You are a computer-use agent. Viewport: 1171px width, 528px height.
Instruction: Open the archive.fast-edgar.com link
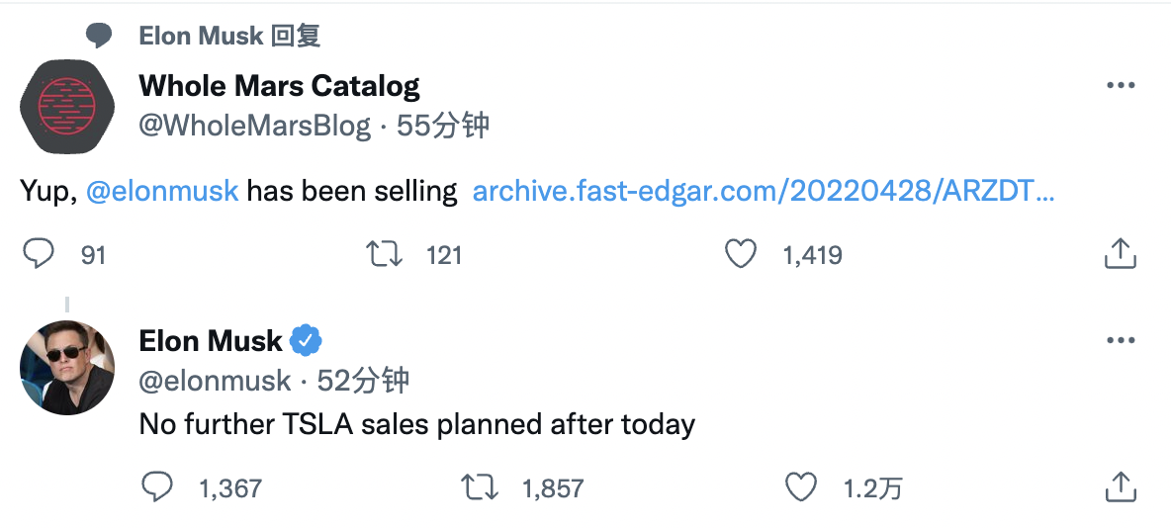[x=764, y=191]
